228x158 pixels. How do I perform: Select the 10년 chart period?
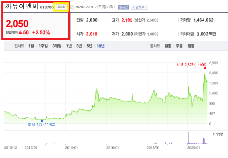coord(100,46)
